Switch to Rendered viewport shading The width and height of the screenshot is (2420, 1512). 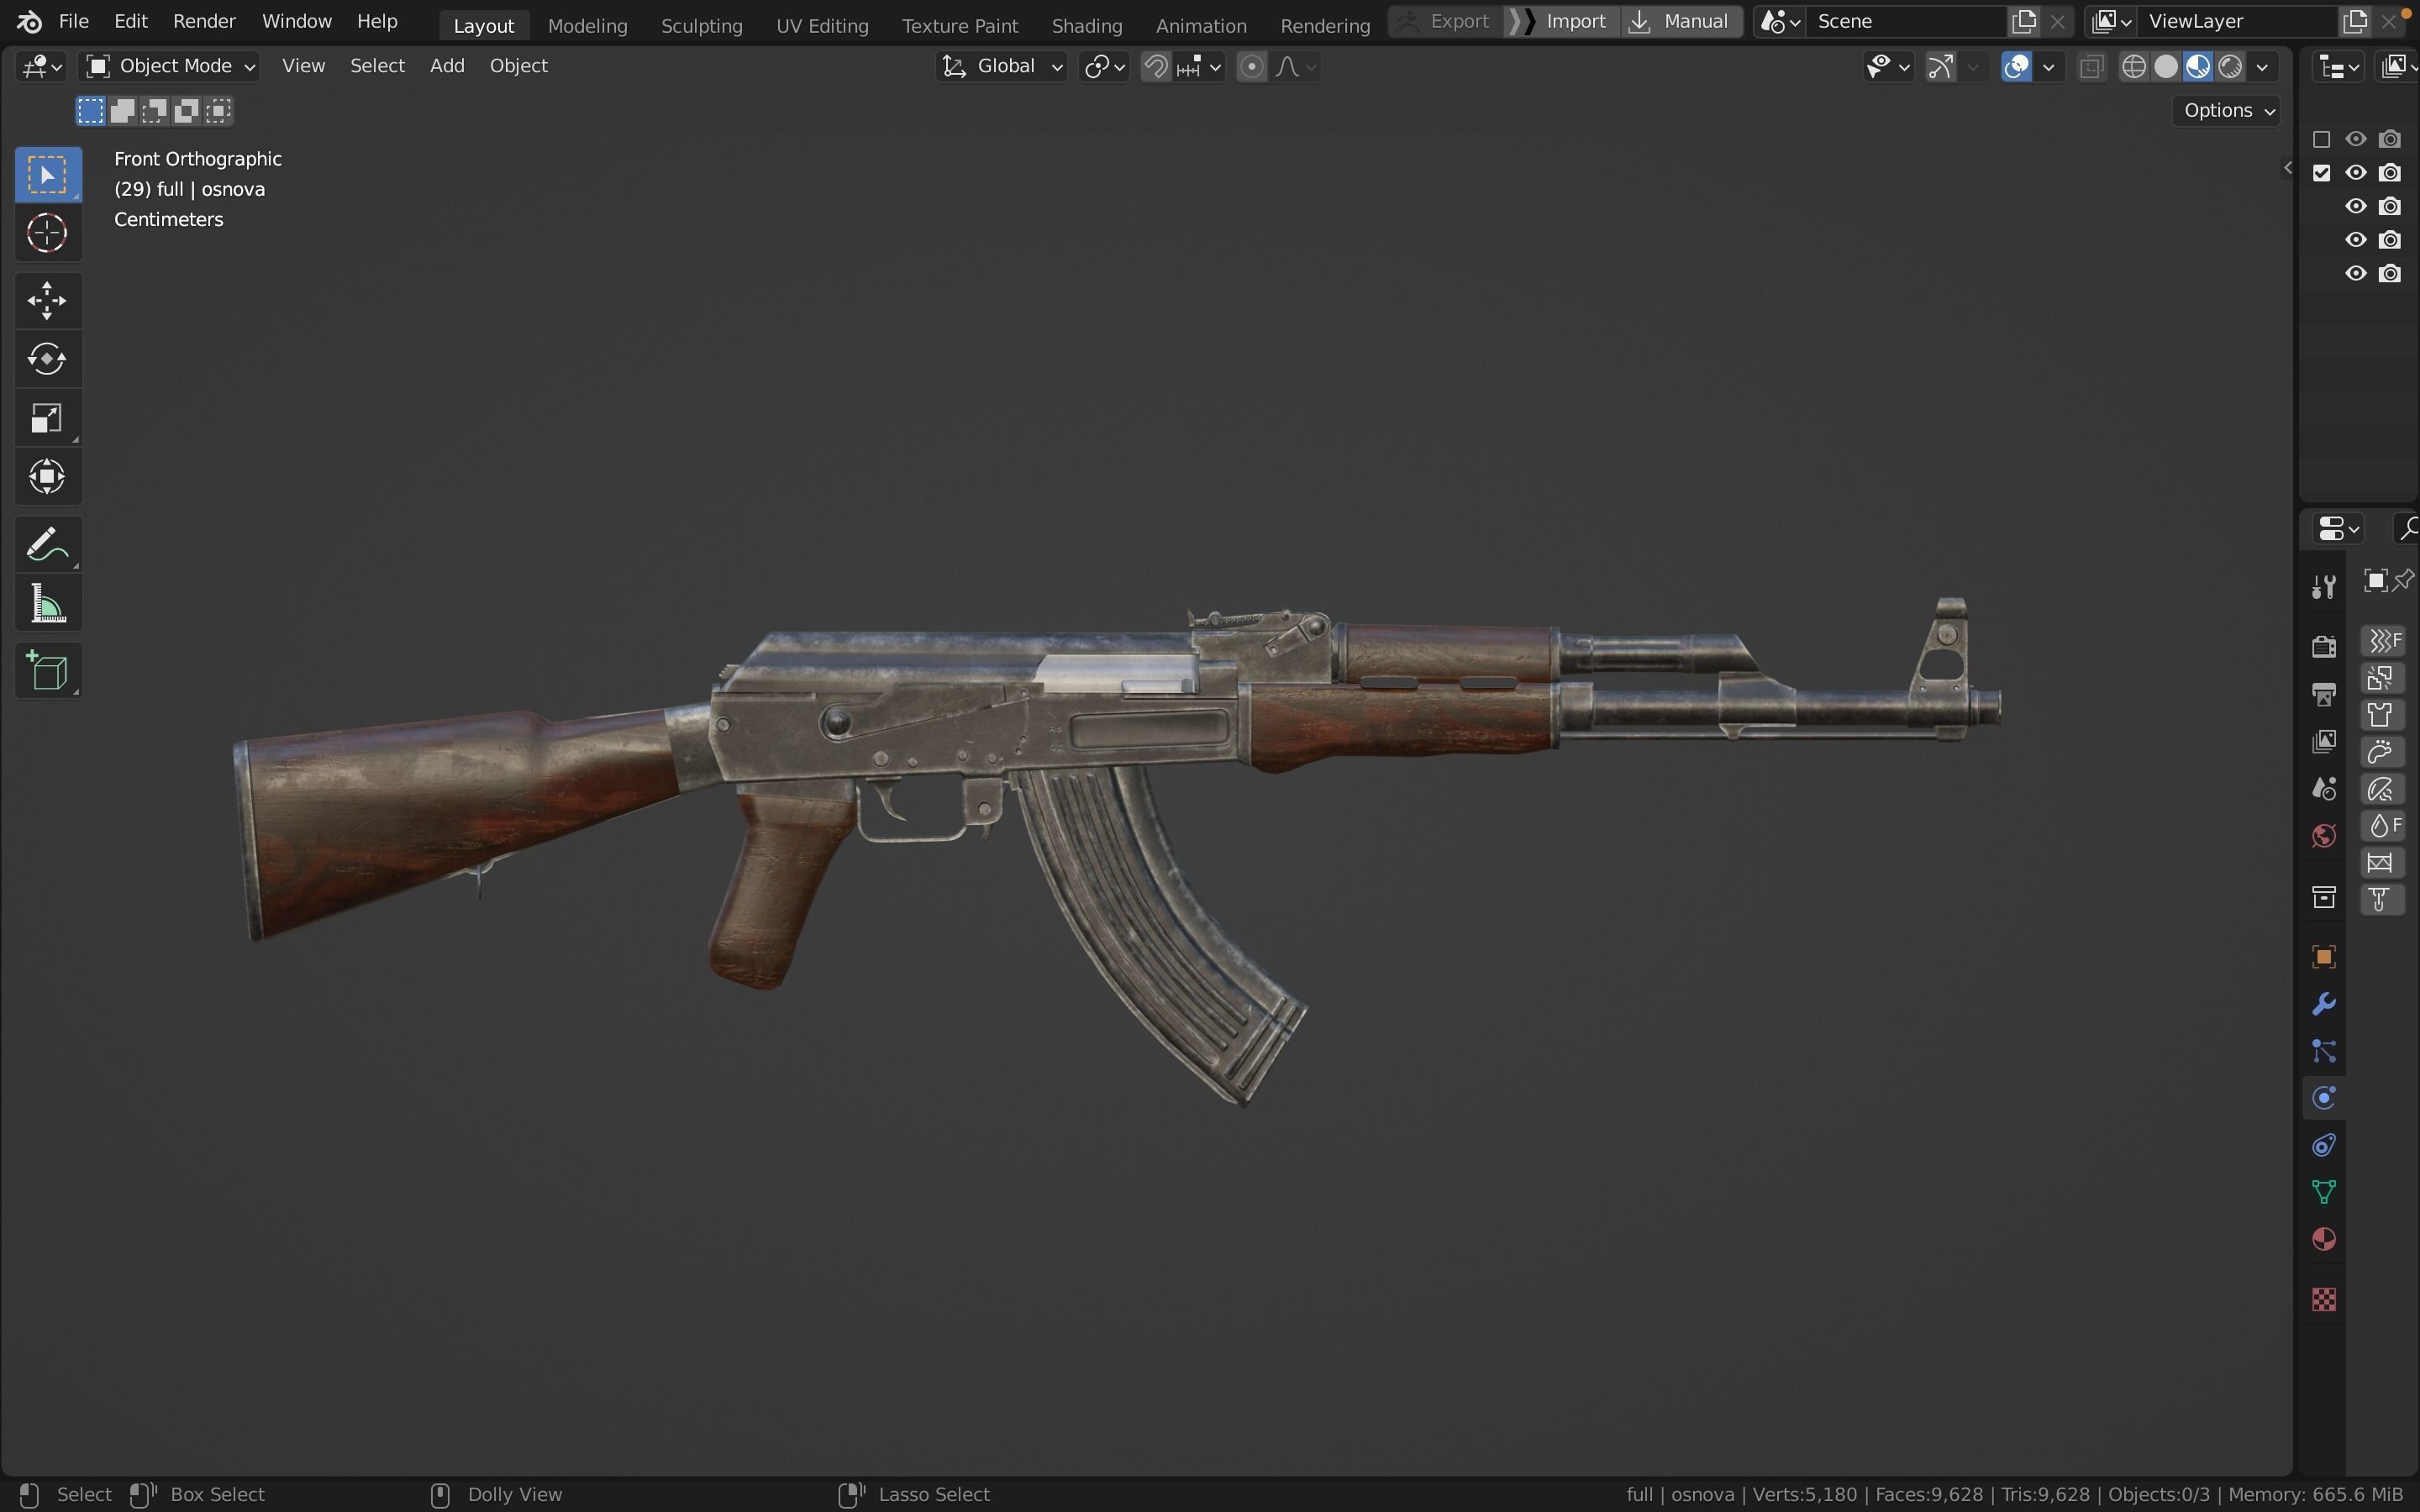(2230, 67)
